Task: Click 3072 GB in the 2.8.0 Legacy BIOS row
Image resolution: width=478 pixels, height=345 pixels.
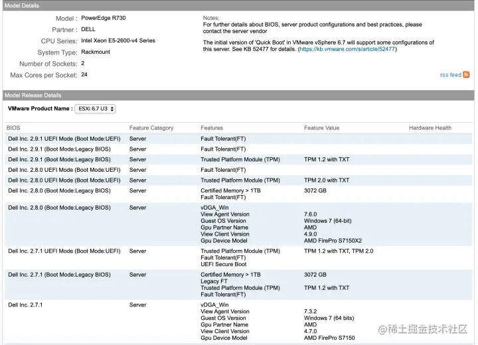Action: click(315, 190)
